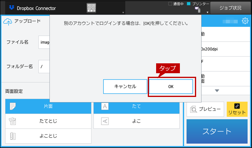
Task: Click the アップロード cloud icon
Action: pos(8,22)
